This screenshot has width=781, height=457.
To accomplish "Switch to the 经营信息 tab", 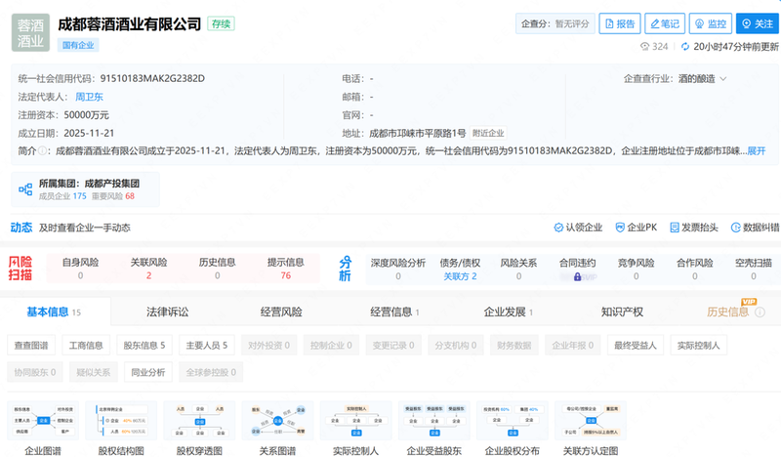I will point(394,312).
